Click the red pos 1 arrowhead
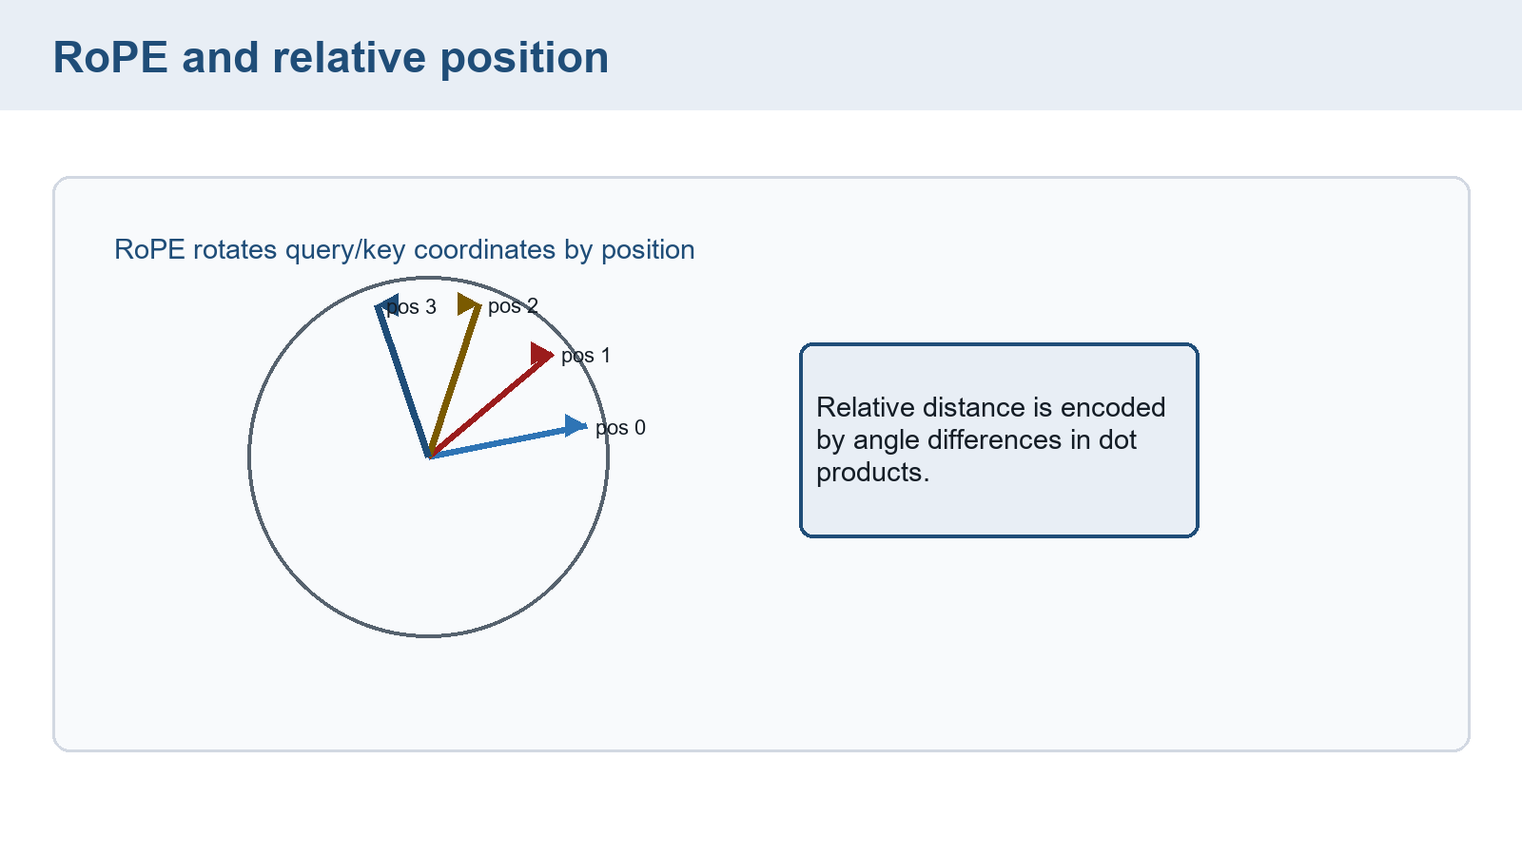The height and width of the screenshot is (856, 1522). (x=541, y=355)
